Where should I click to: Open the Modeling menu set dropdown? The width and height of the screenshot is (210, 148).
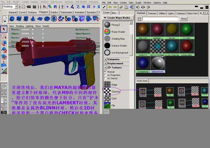click(x=16, y=6)
